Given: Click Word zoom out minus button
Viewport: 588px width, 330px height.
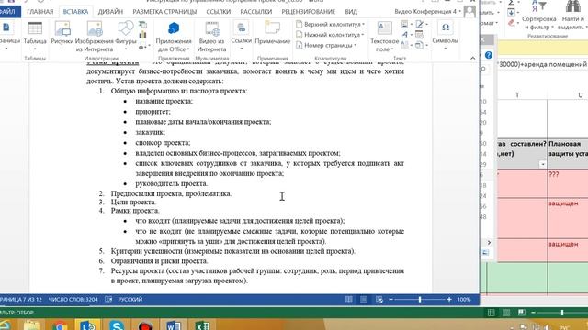Looking at the screenshot, I should click(390, 300).
